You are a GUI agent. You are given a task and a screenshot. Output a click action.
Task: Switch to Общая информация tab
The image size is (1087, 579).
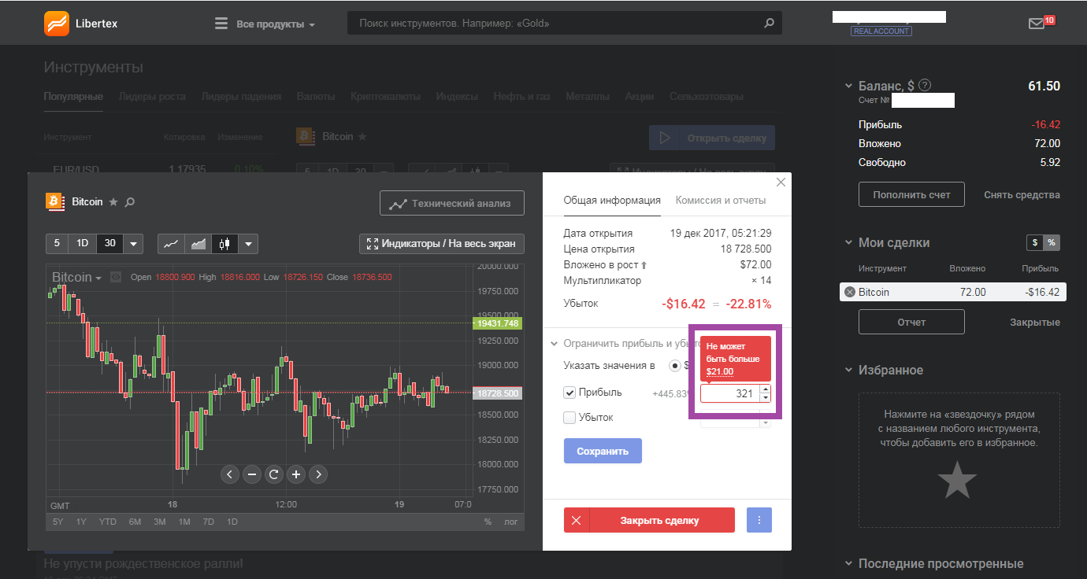tap(612, 200)
